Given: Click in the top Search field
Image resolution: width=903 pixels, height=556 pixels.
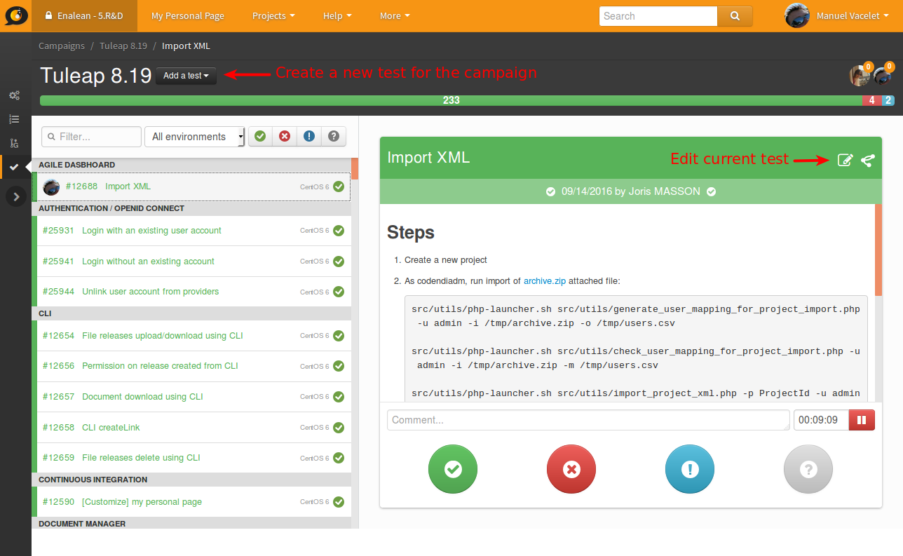Looking at the screenshot, I should (658, 16).
